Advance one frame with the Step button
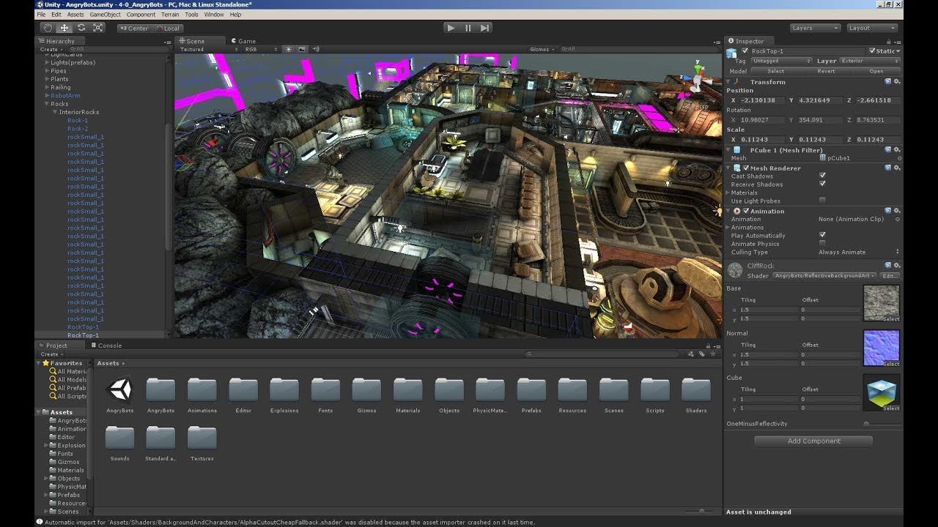 485,28
